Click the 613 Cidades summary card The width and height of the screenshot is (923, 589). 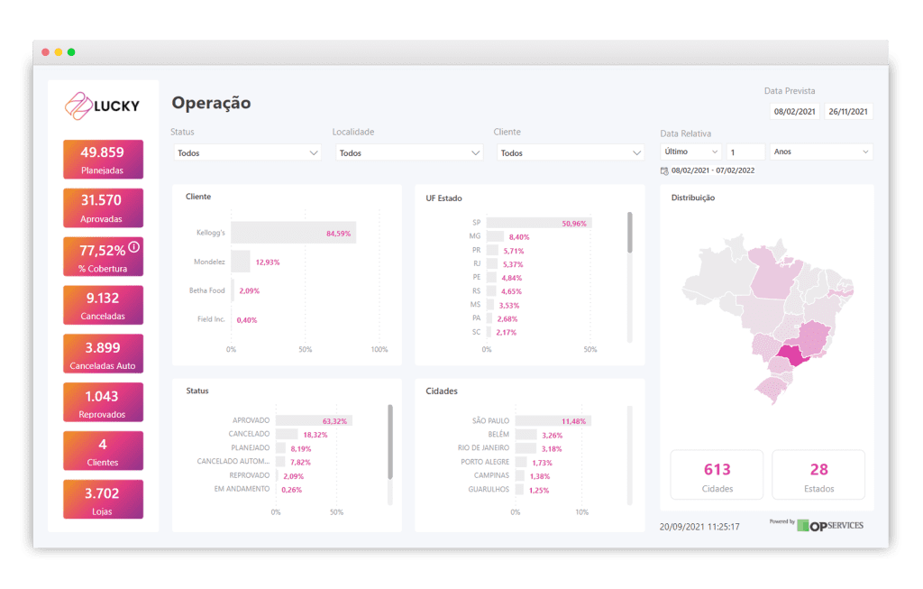click(x=716, y=474)
